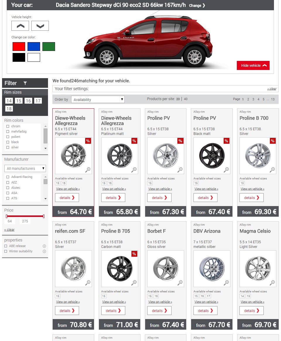Click discount badge on Proline B 705

(134, 254)
